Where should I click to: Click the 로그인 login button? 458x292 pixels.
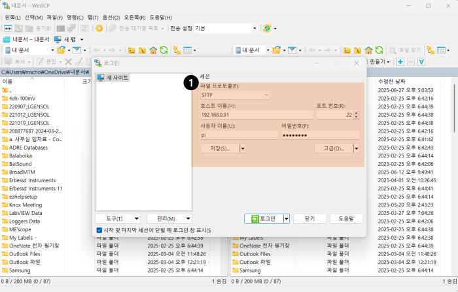[264, 219]
